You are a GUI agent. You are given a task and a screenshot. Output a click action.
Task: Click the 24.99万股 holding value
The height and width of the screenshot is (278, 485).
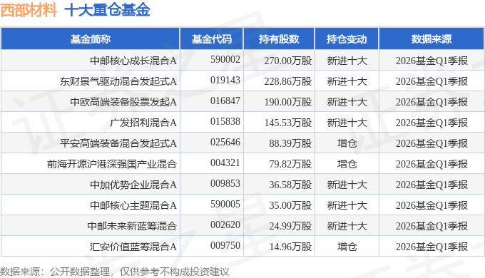pos(290,226)
